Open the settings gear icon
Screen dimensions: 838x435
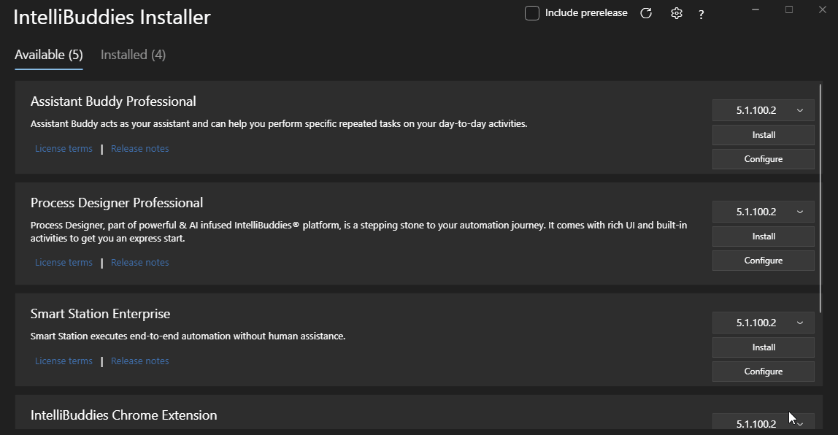[677, 13]
